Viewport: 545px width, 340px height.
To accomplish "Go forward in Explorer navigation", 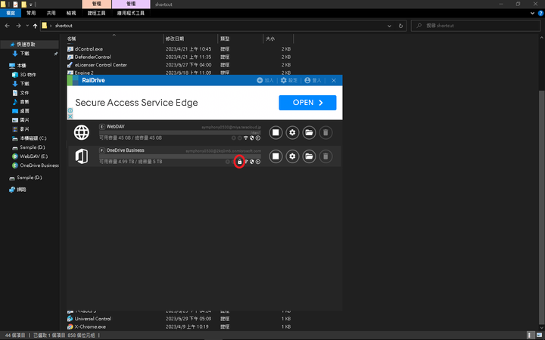I will (18, 26).
